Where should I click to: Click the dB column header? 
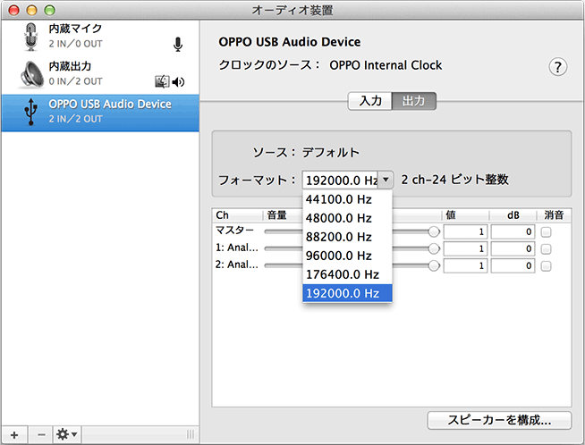(x=513, y=215)
